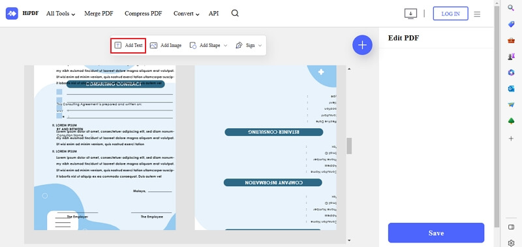Click the COMPANY INFORMATION banner on page two
Image resolution: width=522 pixels, height=247 pixels.
(x=273, y=182)
